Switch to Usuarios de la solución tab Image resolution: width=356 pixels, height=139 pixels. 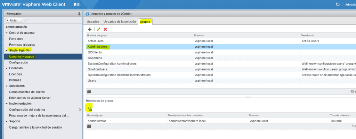point(120,22)
